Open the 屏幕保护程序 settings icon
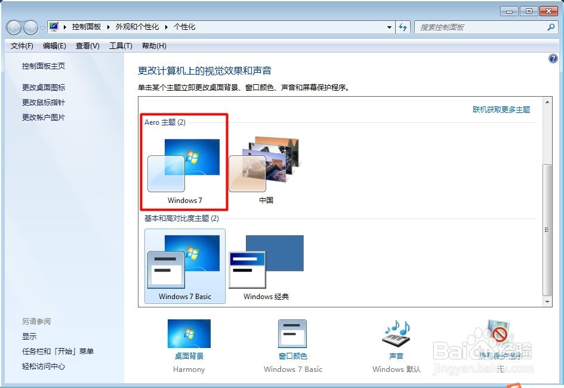Viewport: 564px width, 388px height. [x=499, y=332]
